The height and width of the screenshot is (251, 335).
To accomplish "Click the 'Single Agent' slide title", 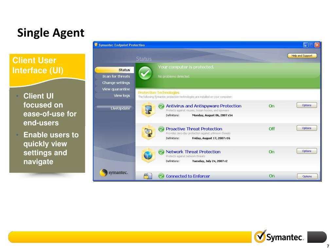I will 51,33.
